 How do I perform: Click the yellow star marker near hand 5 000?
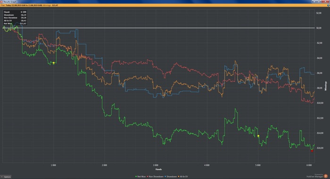click(x=258, y=136)
